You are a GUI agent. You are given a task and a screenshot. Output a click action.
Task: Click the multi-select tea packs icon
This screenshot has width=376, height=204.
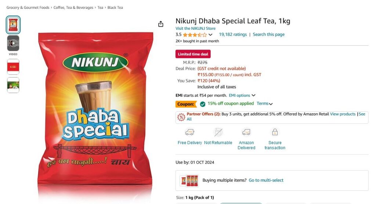tap(189, 180)
